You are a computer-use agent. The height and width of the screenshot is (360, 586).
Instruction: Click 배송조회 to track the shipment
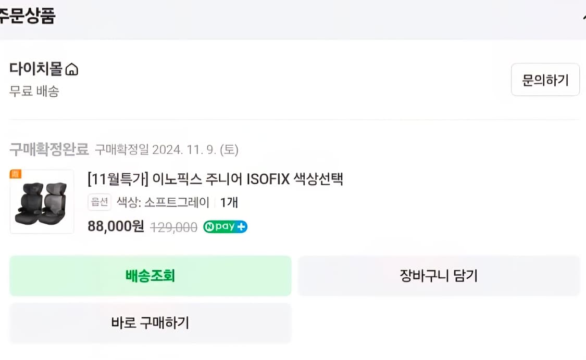pos(150,276)
